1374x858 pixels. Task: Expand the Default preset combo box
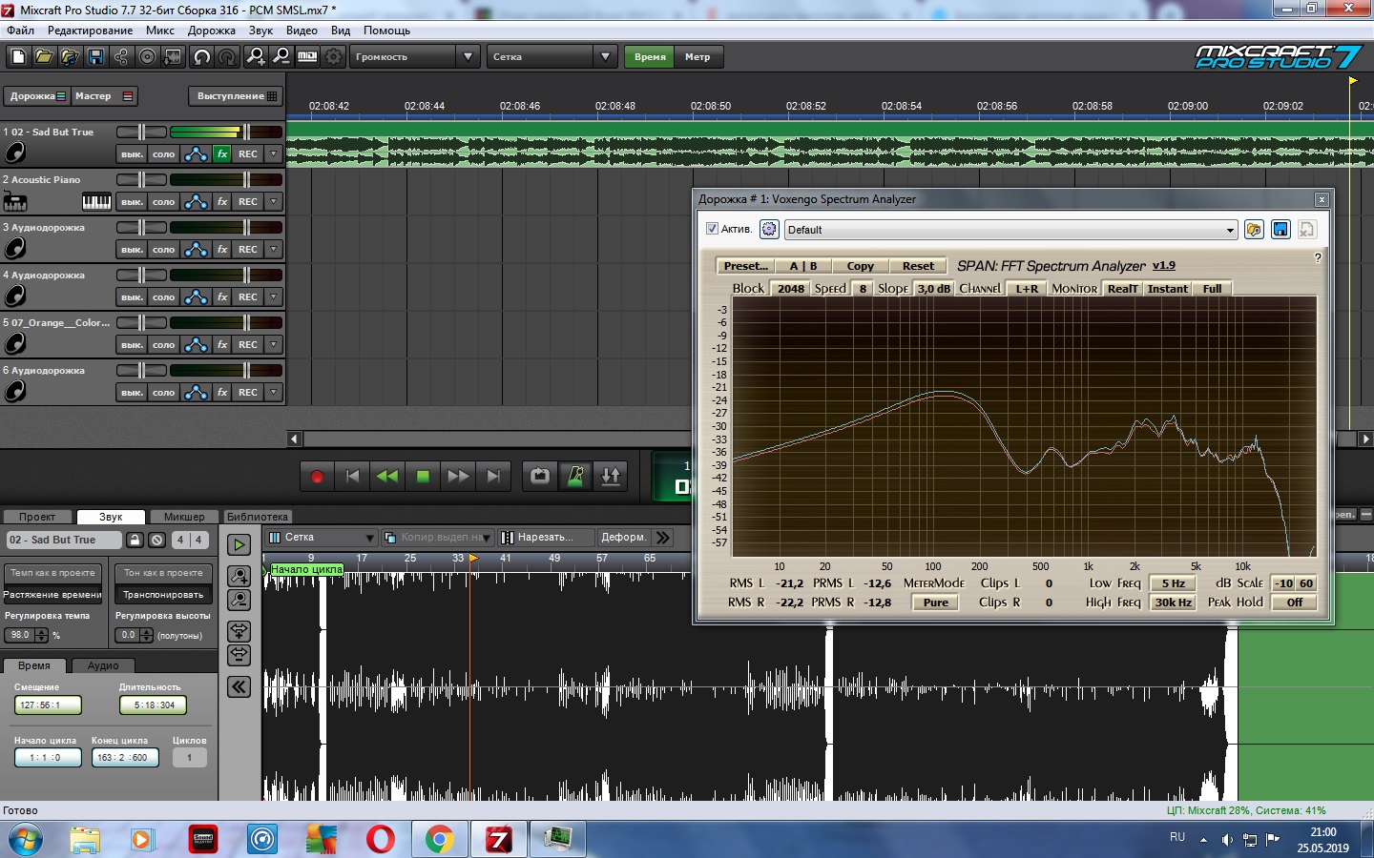point(1229,230)
